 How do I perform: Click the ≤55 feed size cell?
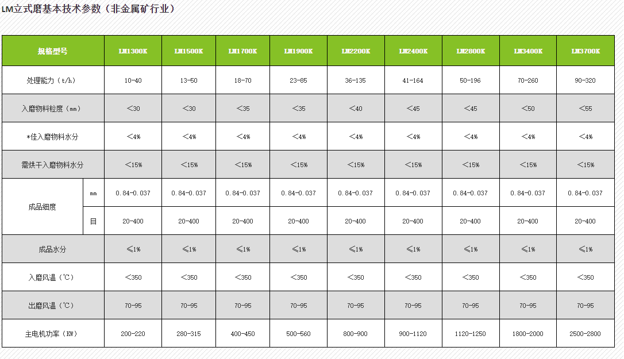(x=586, y=109)
